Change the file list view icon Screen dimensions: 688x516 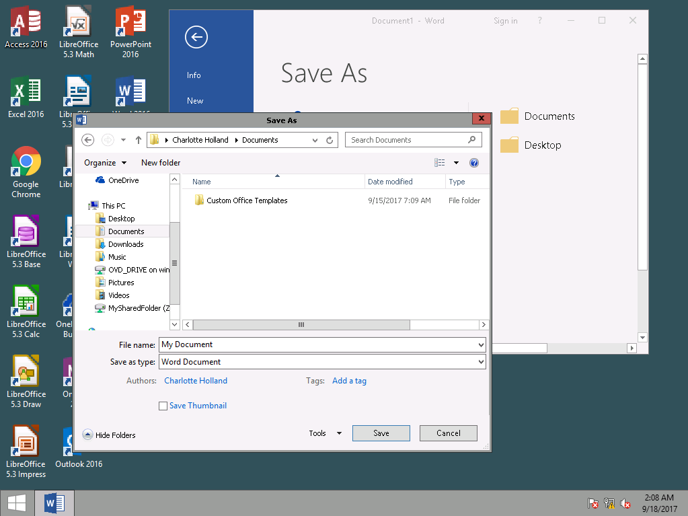pyautogui.click(x=439, y=162)
